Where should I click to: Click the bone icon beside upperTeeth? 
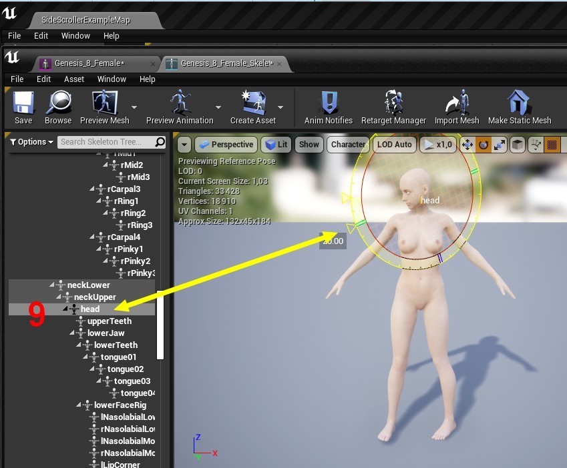[x=80, y=321]
